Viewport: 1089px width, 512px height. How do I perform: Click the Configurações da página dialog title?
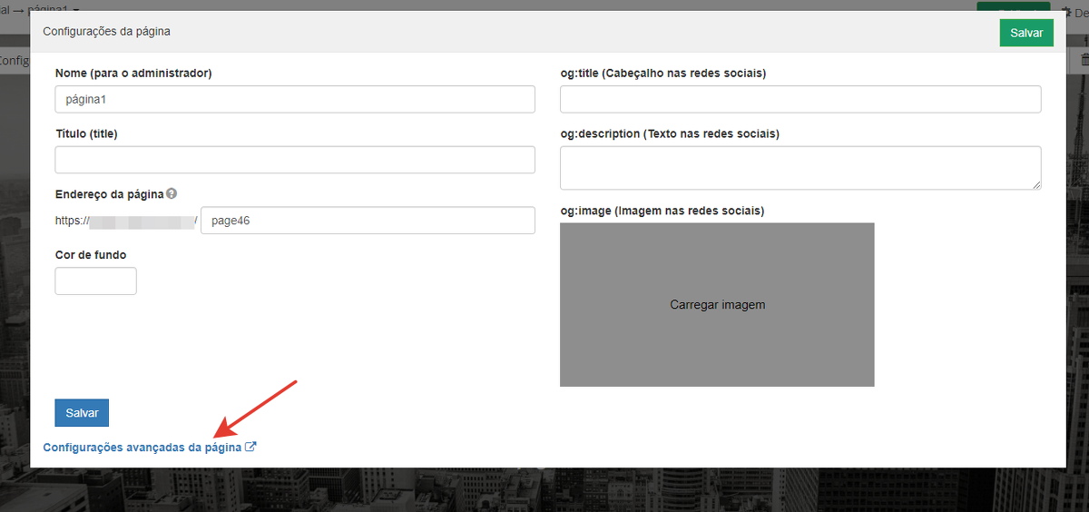[106, 31]
